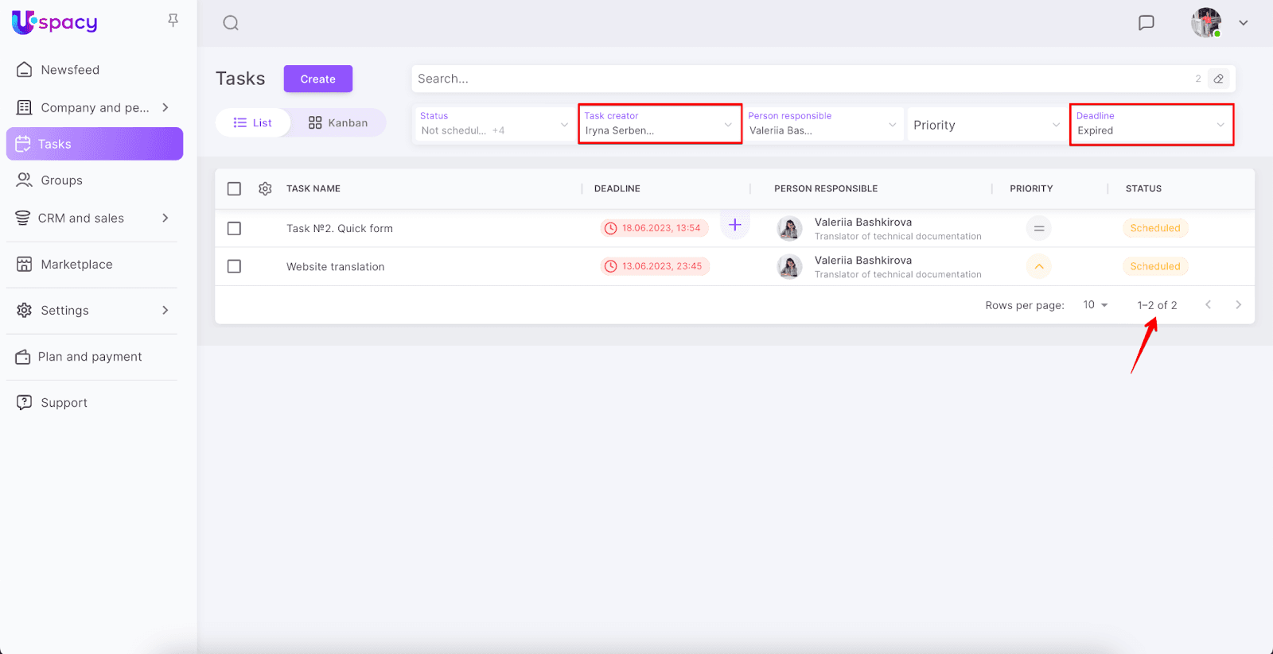Clear filters using the eraser icon
1273x654 pixels.
click(1218, 79)
